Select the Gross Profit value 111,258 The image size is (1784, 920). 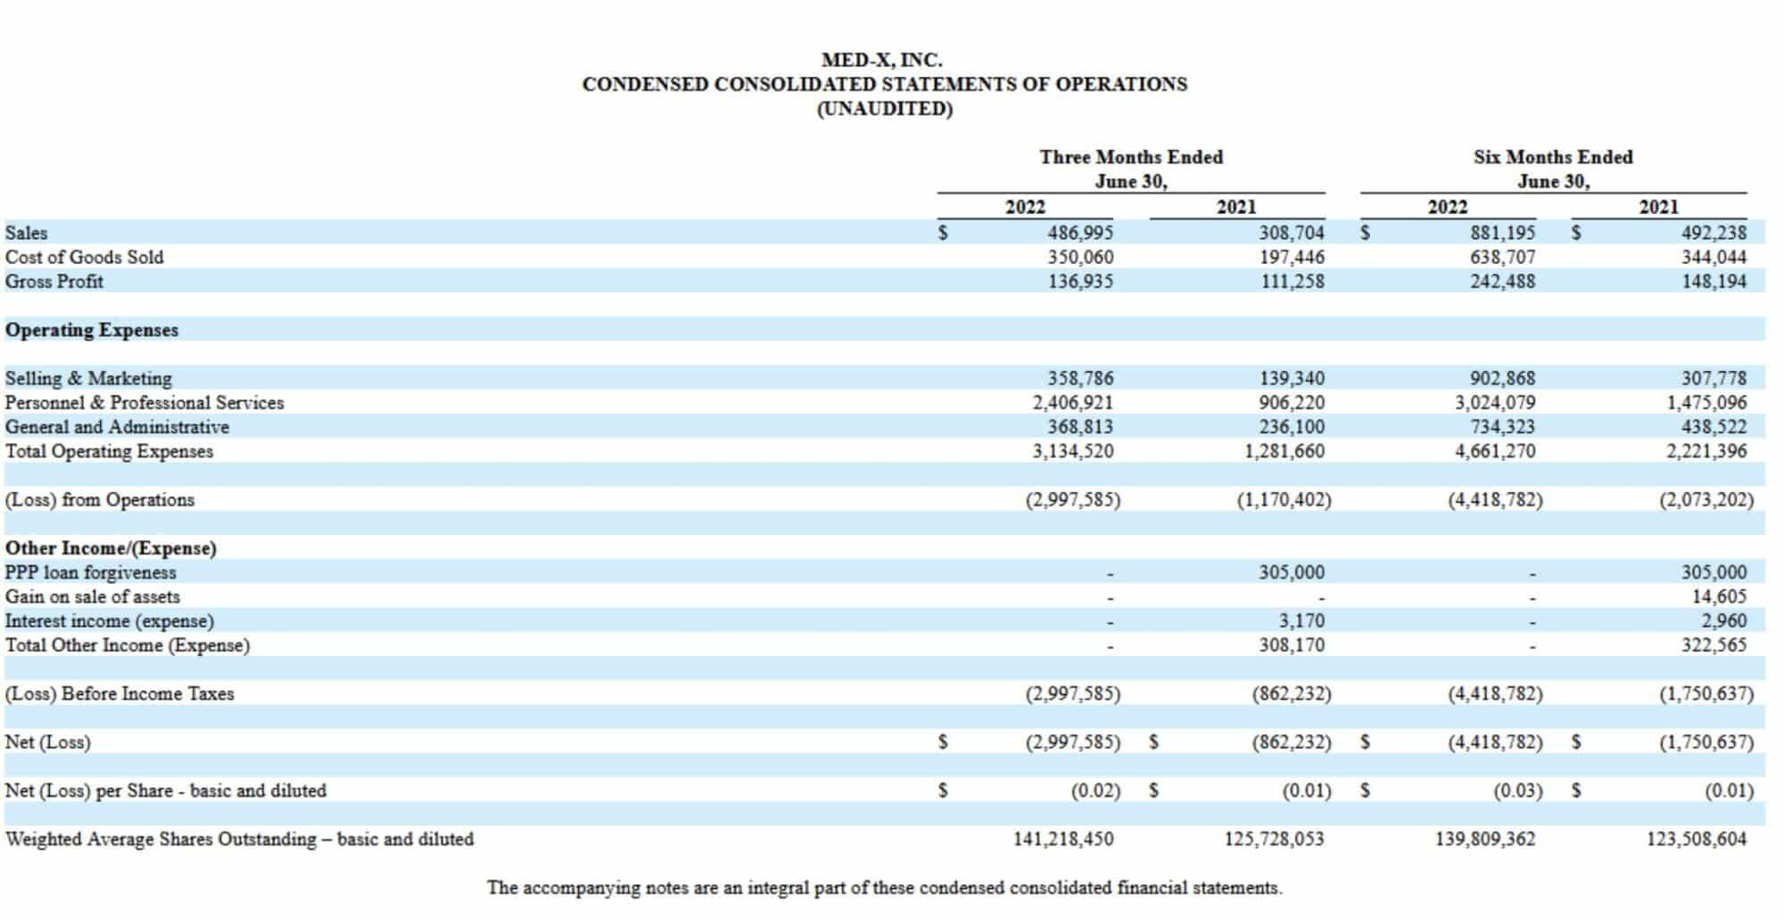[1292, 281]
